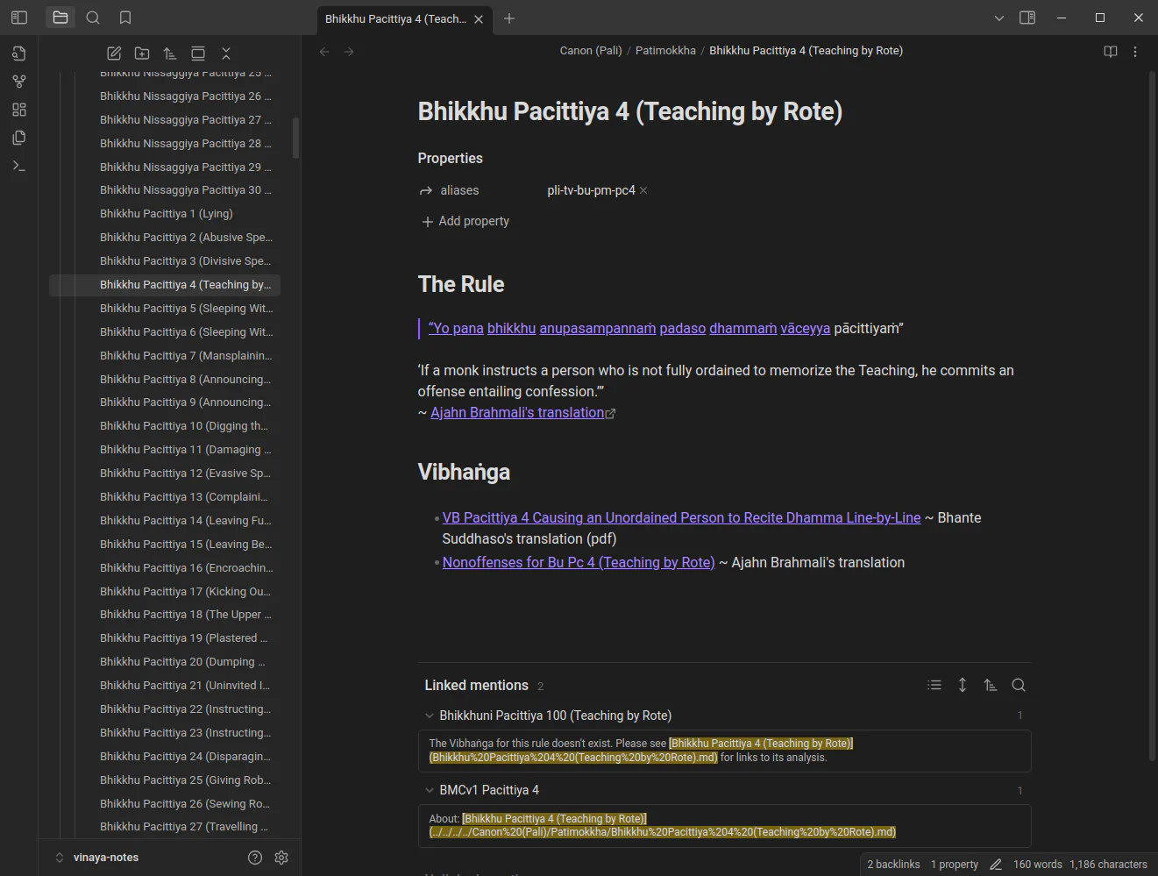Open Bhikkhu Pacittiya 27 (Travelling note
This screenshot has width=1158, height=876.
[165, 827]
